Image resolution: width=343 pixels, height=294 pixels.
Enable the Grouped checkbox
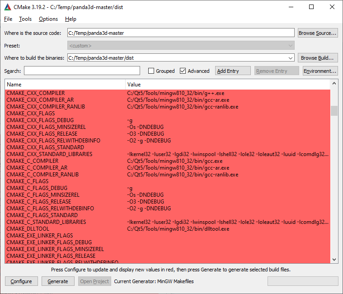tap(151, 71)
